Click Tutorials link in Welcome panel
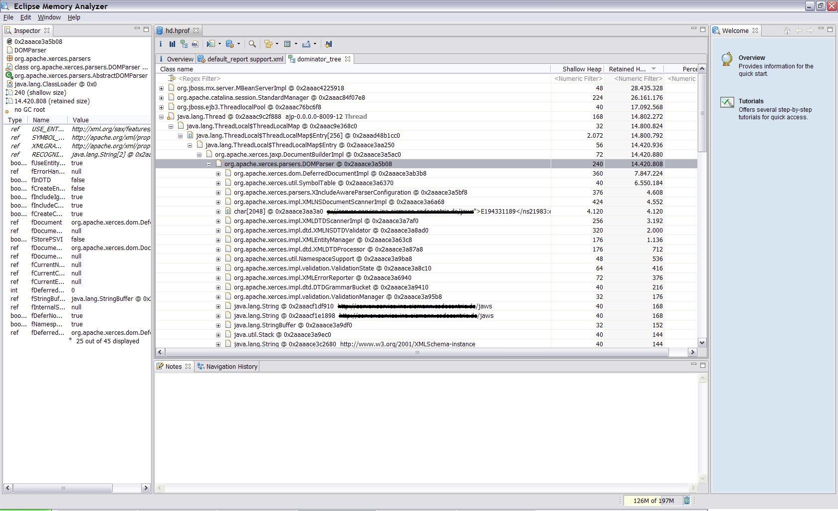This screenshot has width=838, height=511. 751,101
